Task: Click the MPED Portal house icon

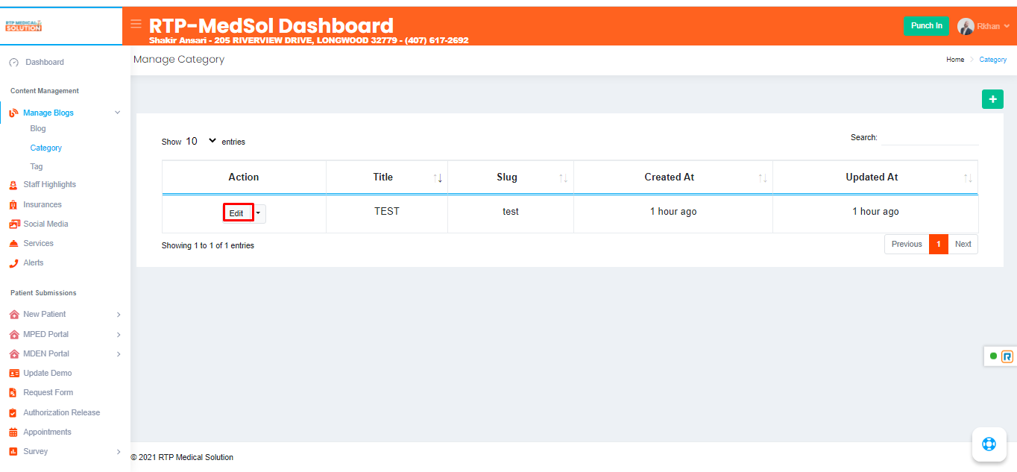Action: coord(13,335)
